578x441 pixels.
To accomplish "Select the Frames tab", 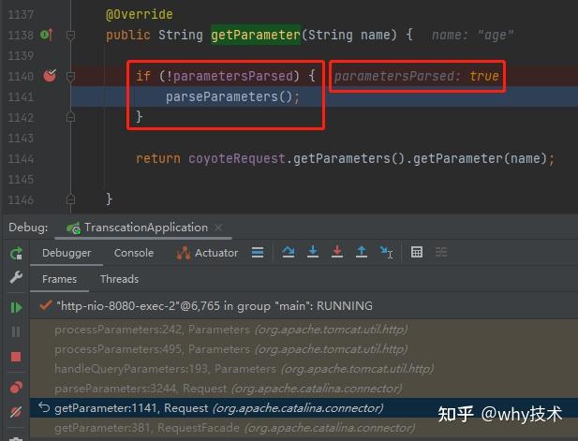I will click(59, 279).
